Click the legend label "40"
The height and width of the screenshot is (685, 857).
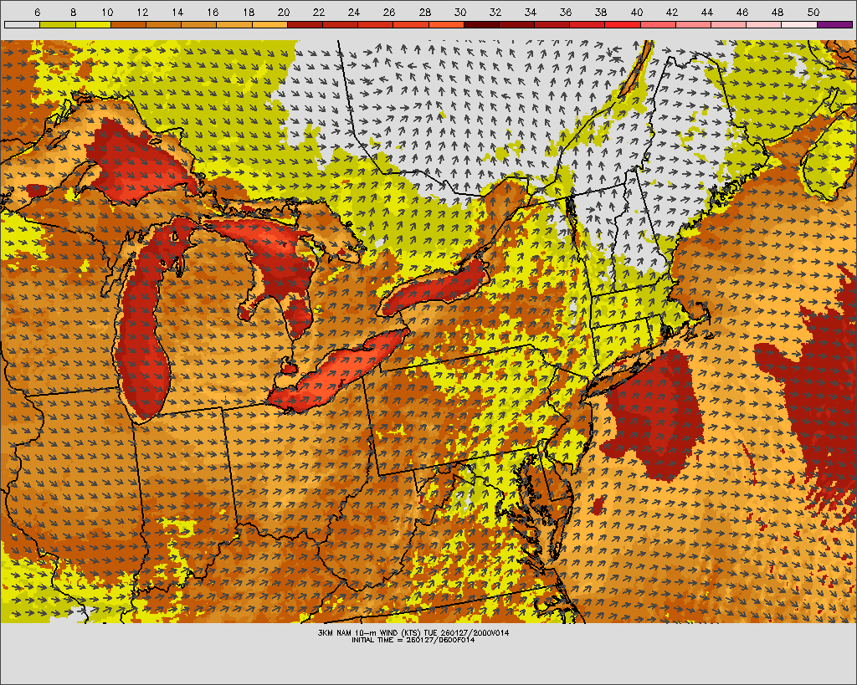coord(636,12)
